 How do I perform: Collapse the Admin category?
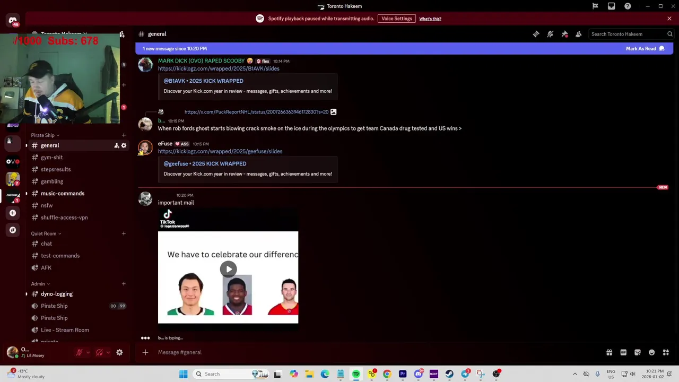[x=40, y=284]
